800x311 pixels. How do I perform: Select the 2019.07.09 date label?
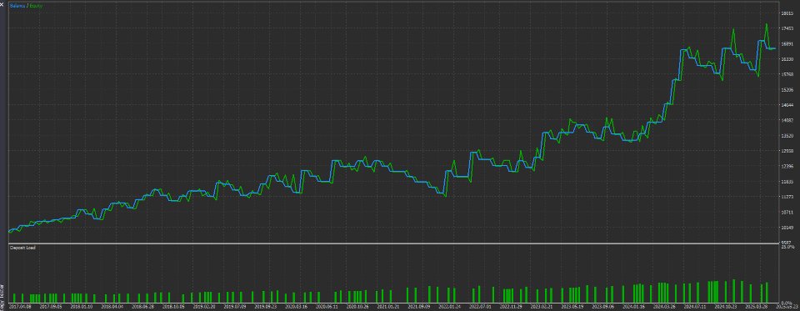(x=235, y=308)
